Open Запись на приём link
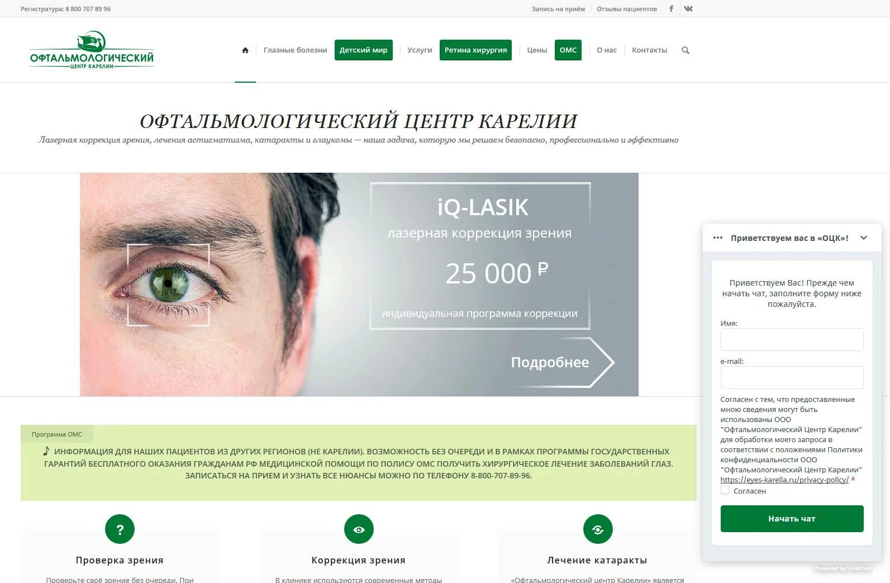The width and height of the screenshot is (890, 583). [x=558, y=9]
